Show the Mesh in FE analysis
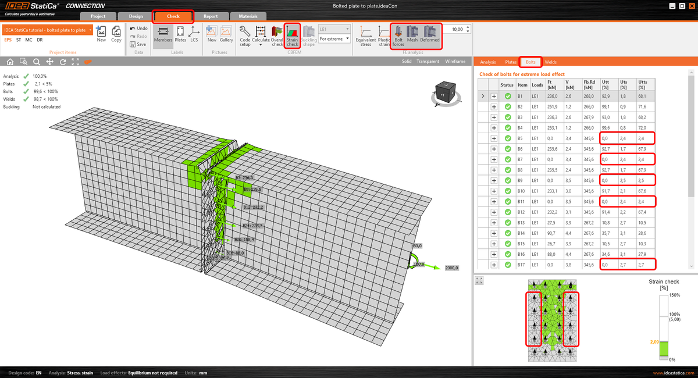 click(412, 35)
